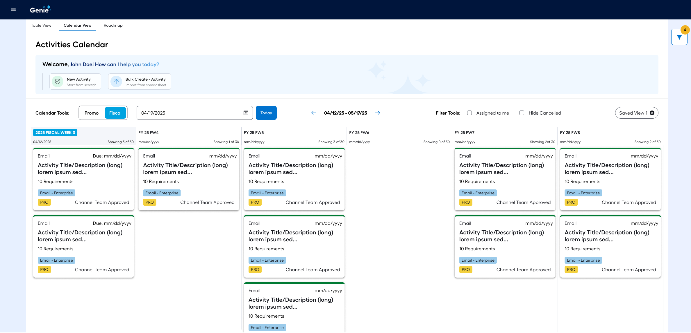Open the calendar date picker icon

click(246, 113)
